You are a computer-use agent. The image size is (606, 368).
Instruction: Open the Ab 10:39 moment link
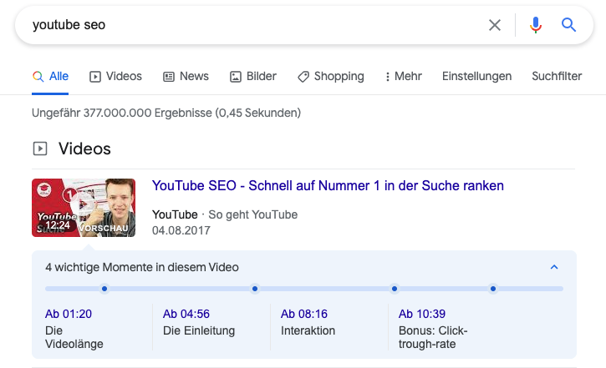pyautogui.click(x=422, y=314)
